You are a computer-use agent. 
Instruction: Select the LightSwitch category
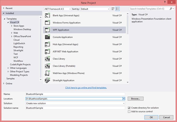point(19,43)
